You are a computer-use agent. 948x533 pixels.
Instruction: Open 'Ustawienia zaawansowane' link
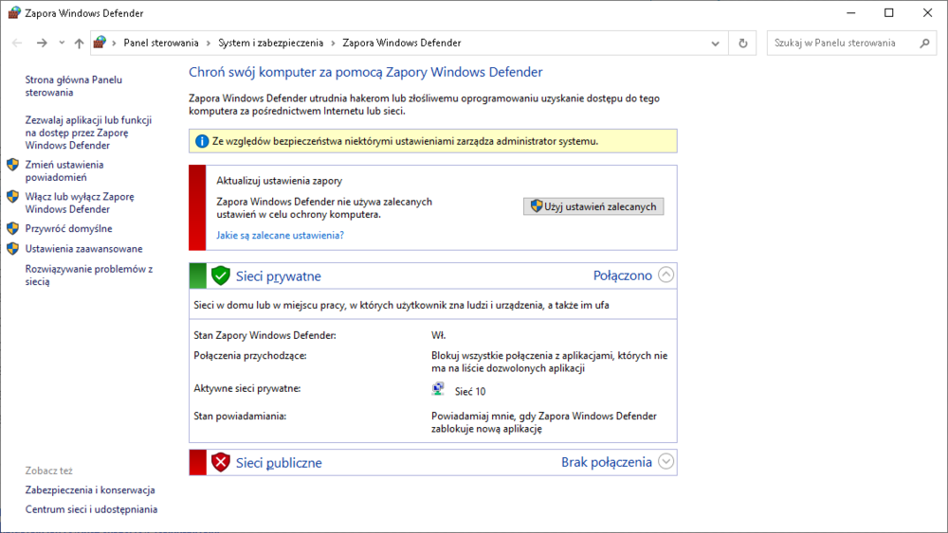83,249
